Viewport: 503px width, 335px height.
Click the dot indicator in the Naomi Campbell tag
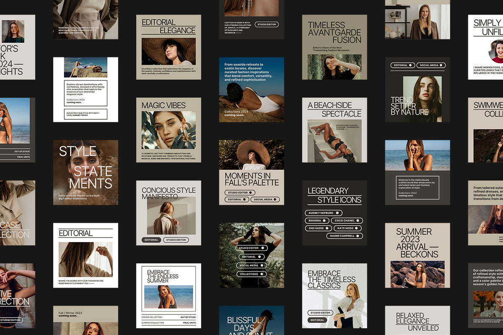point(358,236)
